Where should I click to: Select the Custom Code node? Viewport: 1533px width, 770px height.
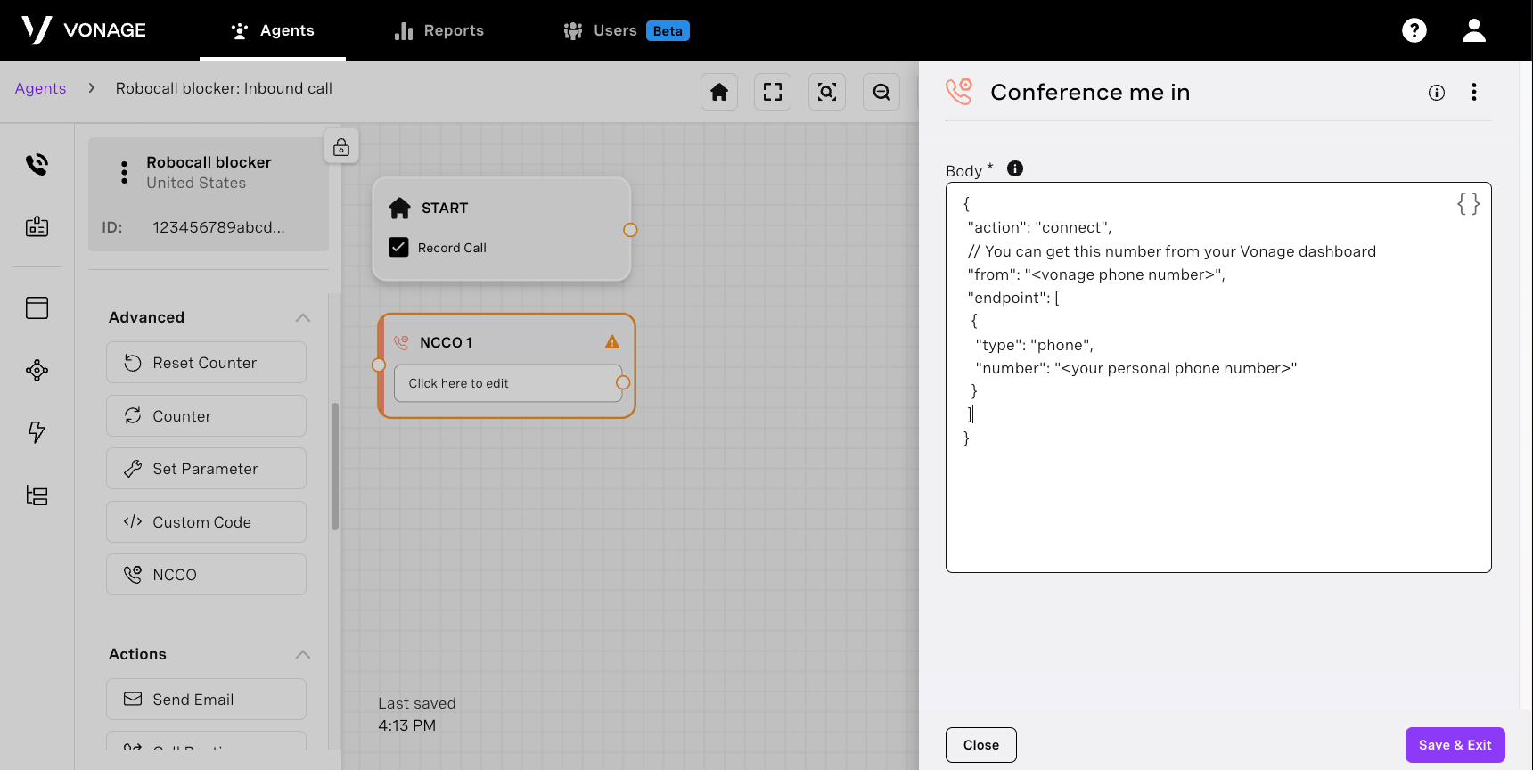[206, 521]
